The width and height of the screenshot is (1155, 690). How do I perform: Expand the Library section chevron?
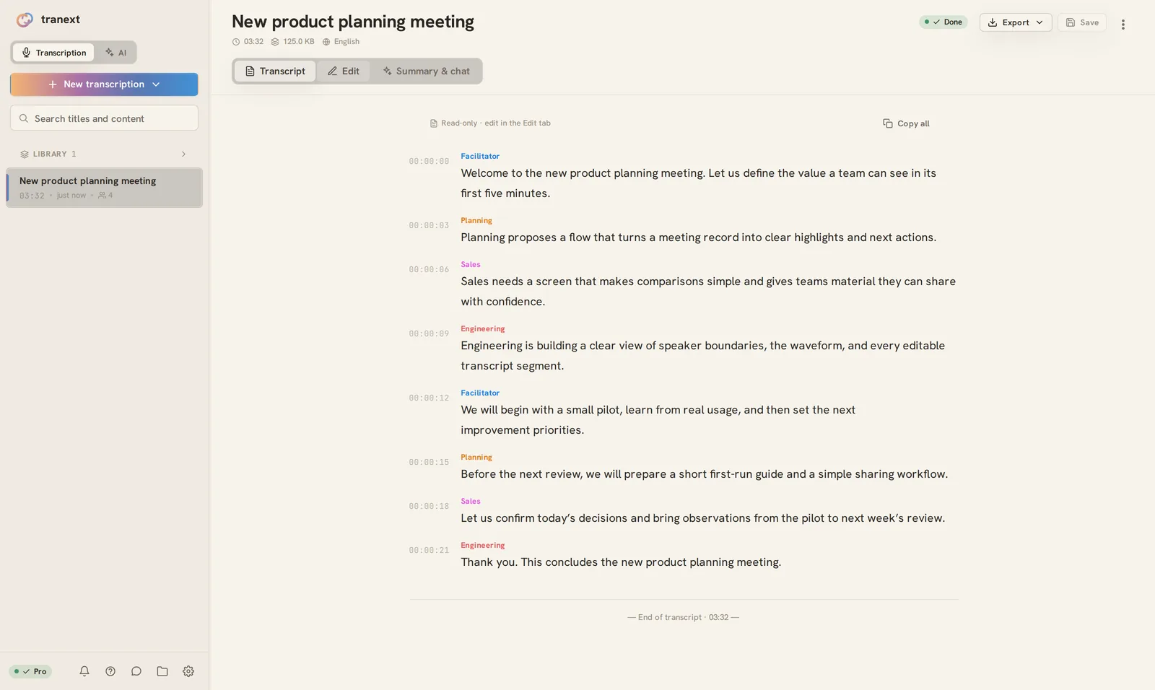[183, 154]
